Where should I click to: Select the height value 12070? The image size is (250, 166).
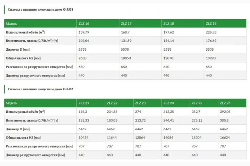coord(169,58)
